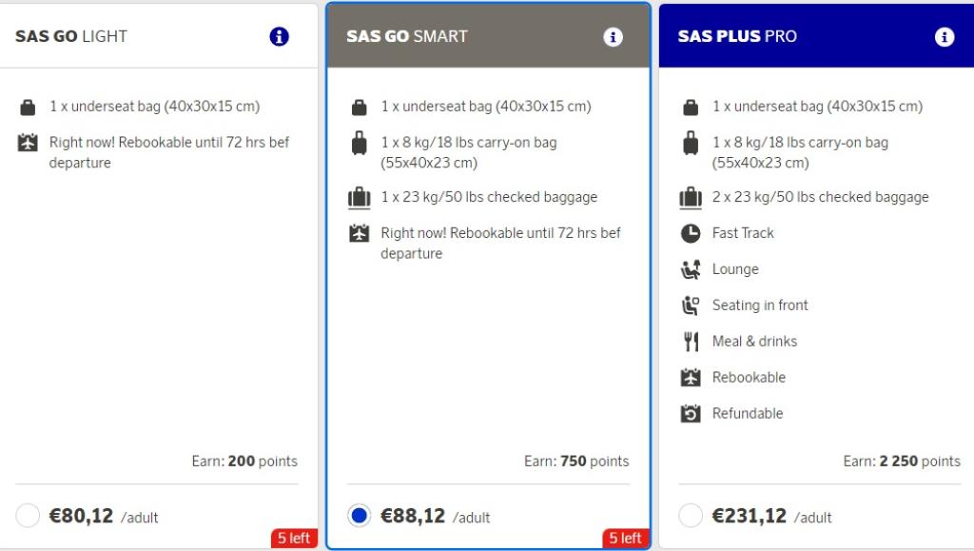Select the €88,12 SAS Go Smart radio
Screen dimensions: 974x551
click(x=359, y=517)
